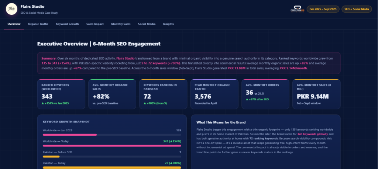Select the Monthly Sales tab
The image size is (378, 169).
[x=121, y=24]
